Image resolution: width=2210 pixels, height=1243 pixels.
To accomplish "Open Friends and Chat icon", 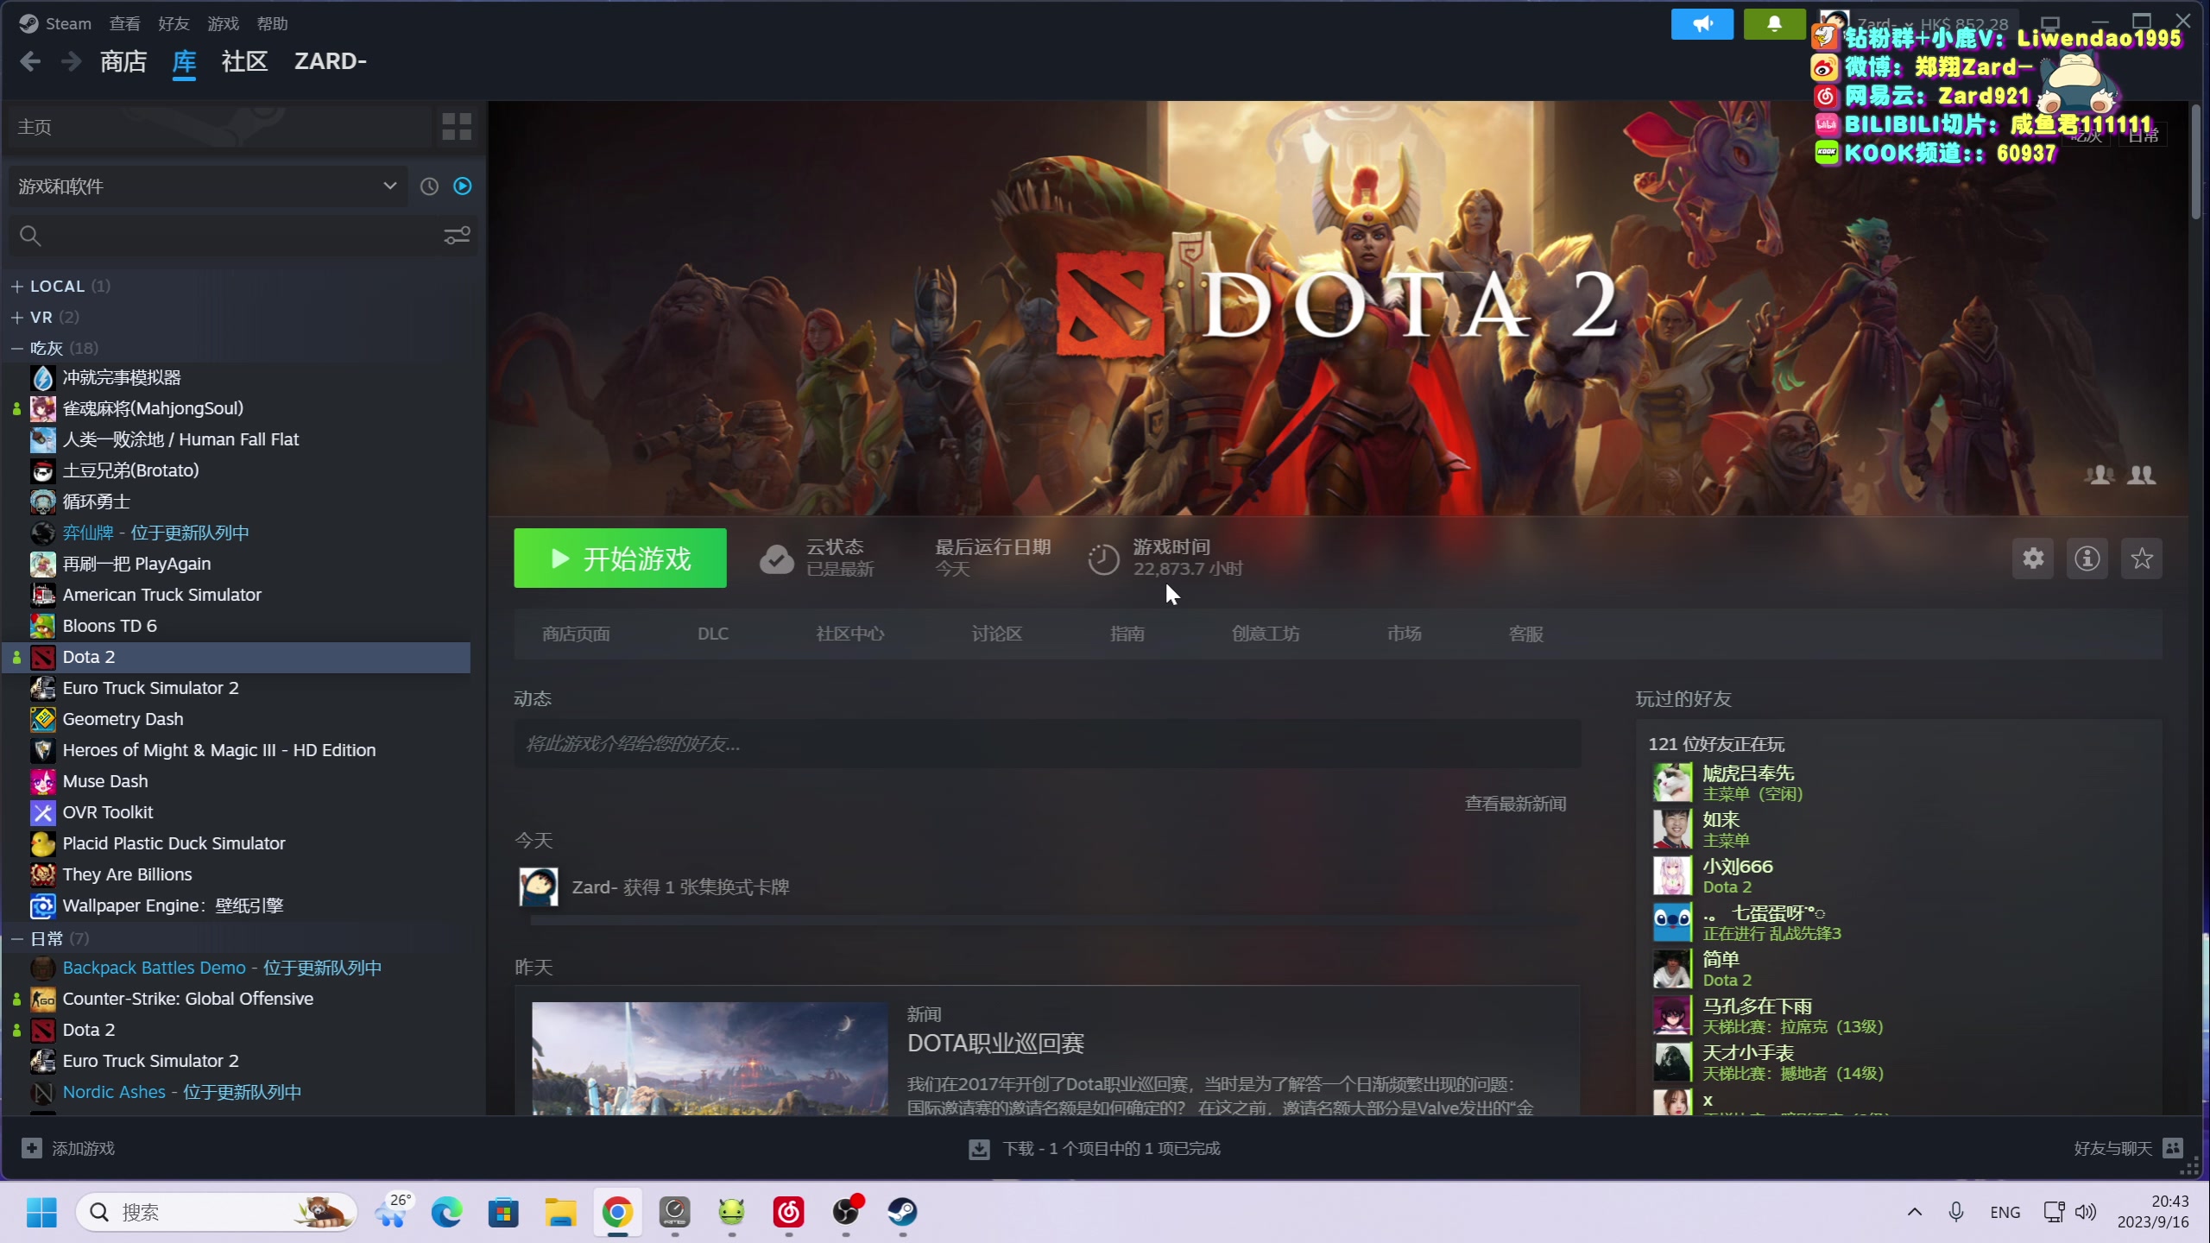I will coord(2173,1148).
